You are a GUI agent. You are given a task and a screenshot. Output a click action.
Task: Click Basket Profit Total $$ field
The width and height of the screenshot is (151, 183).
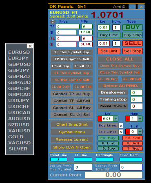(x=131, y=167)
